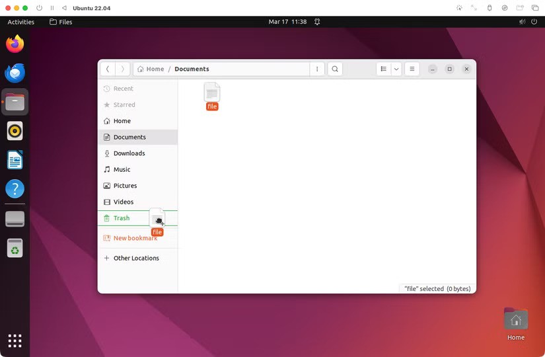This screenshot has width=545, height=357.
Task: Open the search magnifier in Files
Action: (335, 69)
